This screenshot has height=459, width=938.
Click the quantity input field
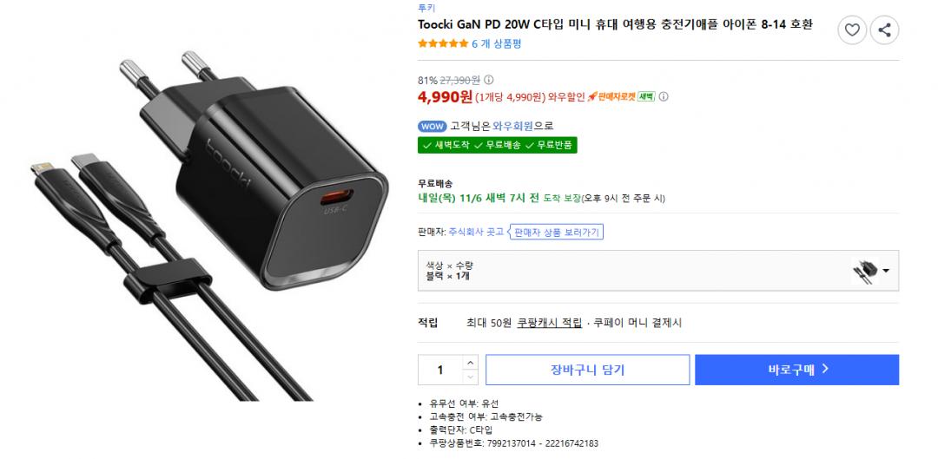[x=440, y=370]
